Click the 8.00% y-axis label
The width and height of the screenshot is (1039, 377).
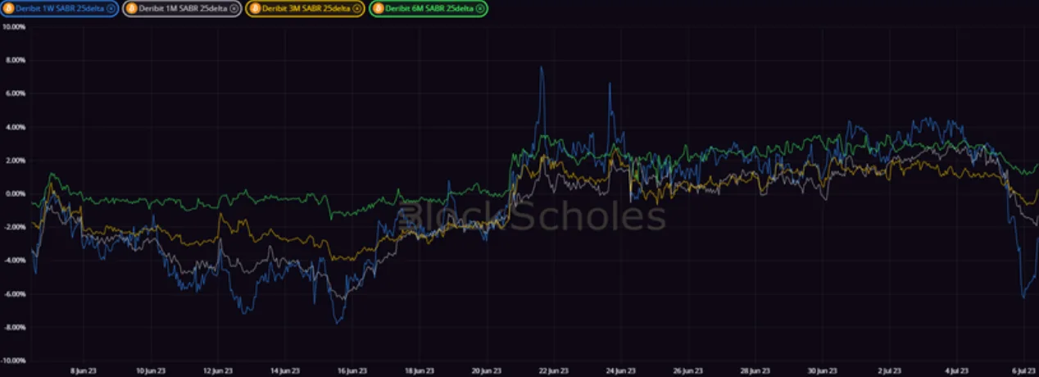click(15, 60)
